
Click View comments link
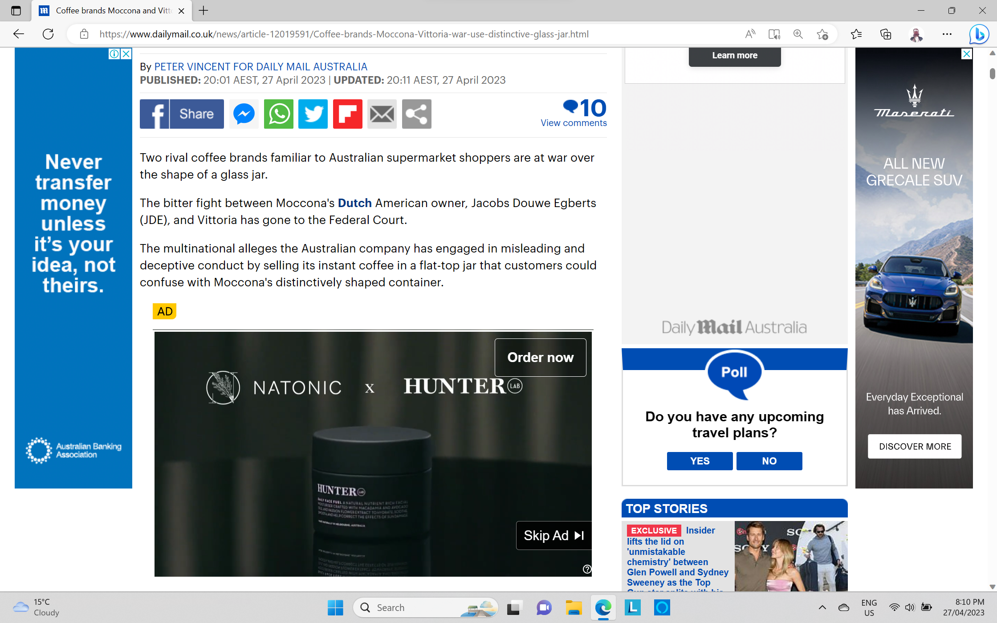click(574, 123)
